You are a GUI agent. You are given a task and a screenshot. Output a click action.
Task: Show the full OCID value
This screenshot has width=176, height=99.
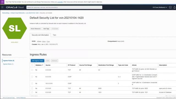point(44,42)
